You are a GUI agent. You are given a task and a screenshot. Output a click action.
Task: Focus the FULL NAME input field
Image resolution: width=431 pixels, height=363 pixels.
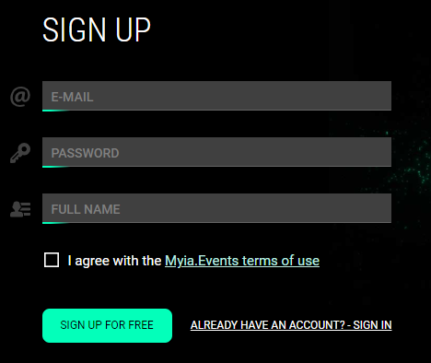pyautogui.click(x=216, y=208)
